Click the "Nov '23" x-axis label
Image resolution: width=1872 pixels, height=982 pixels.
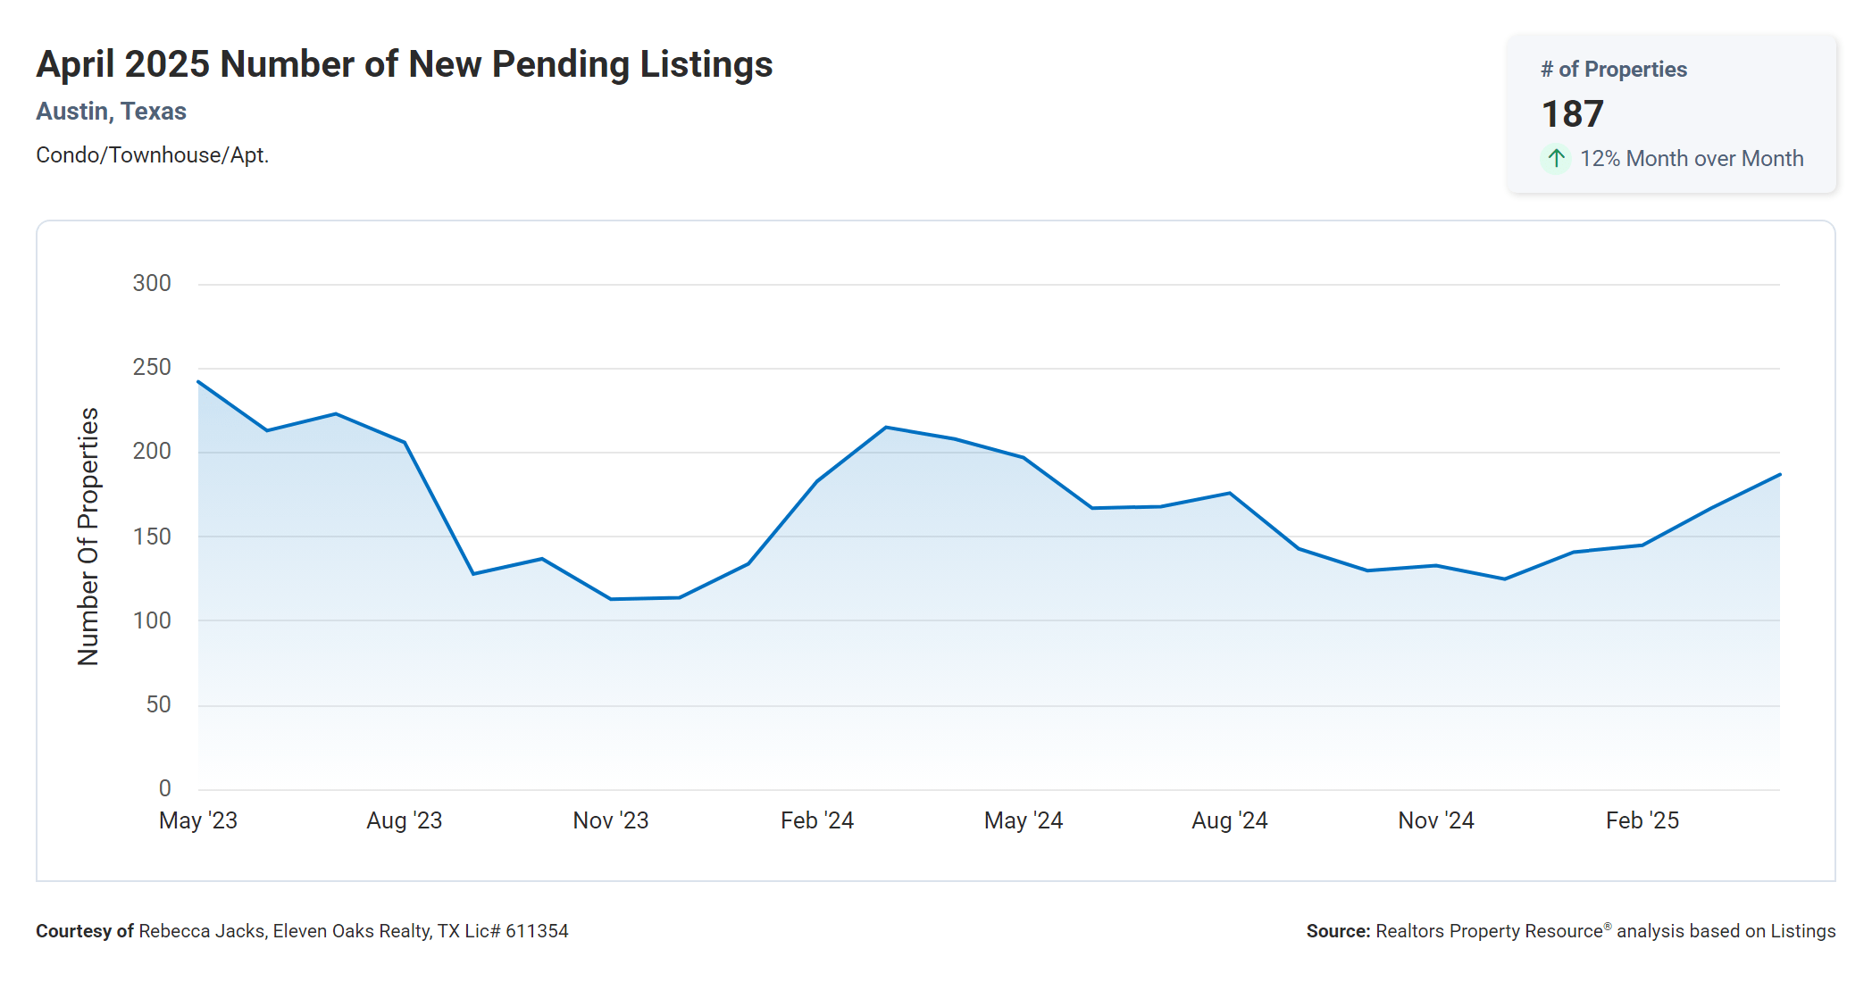[x=611, y=820]
